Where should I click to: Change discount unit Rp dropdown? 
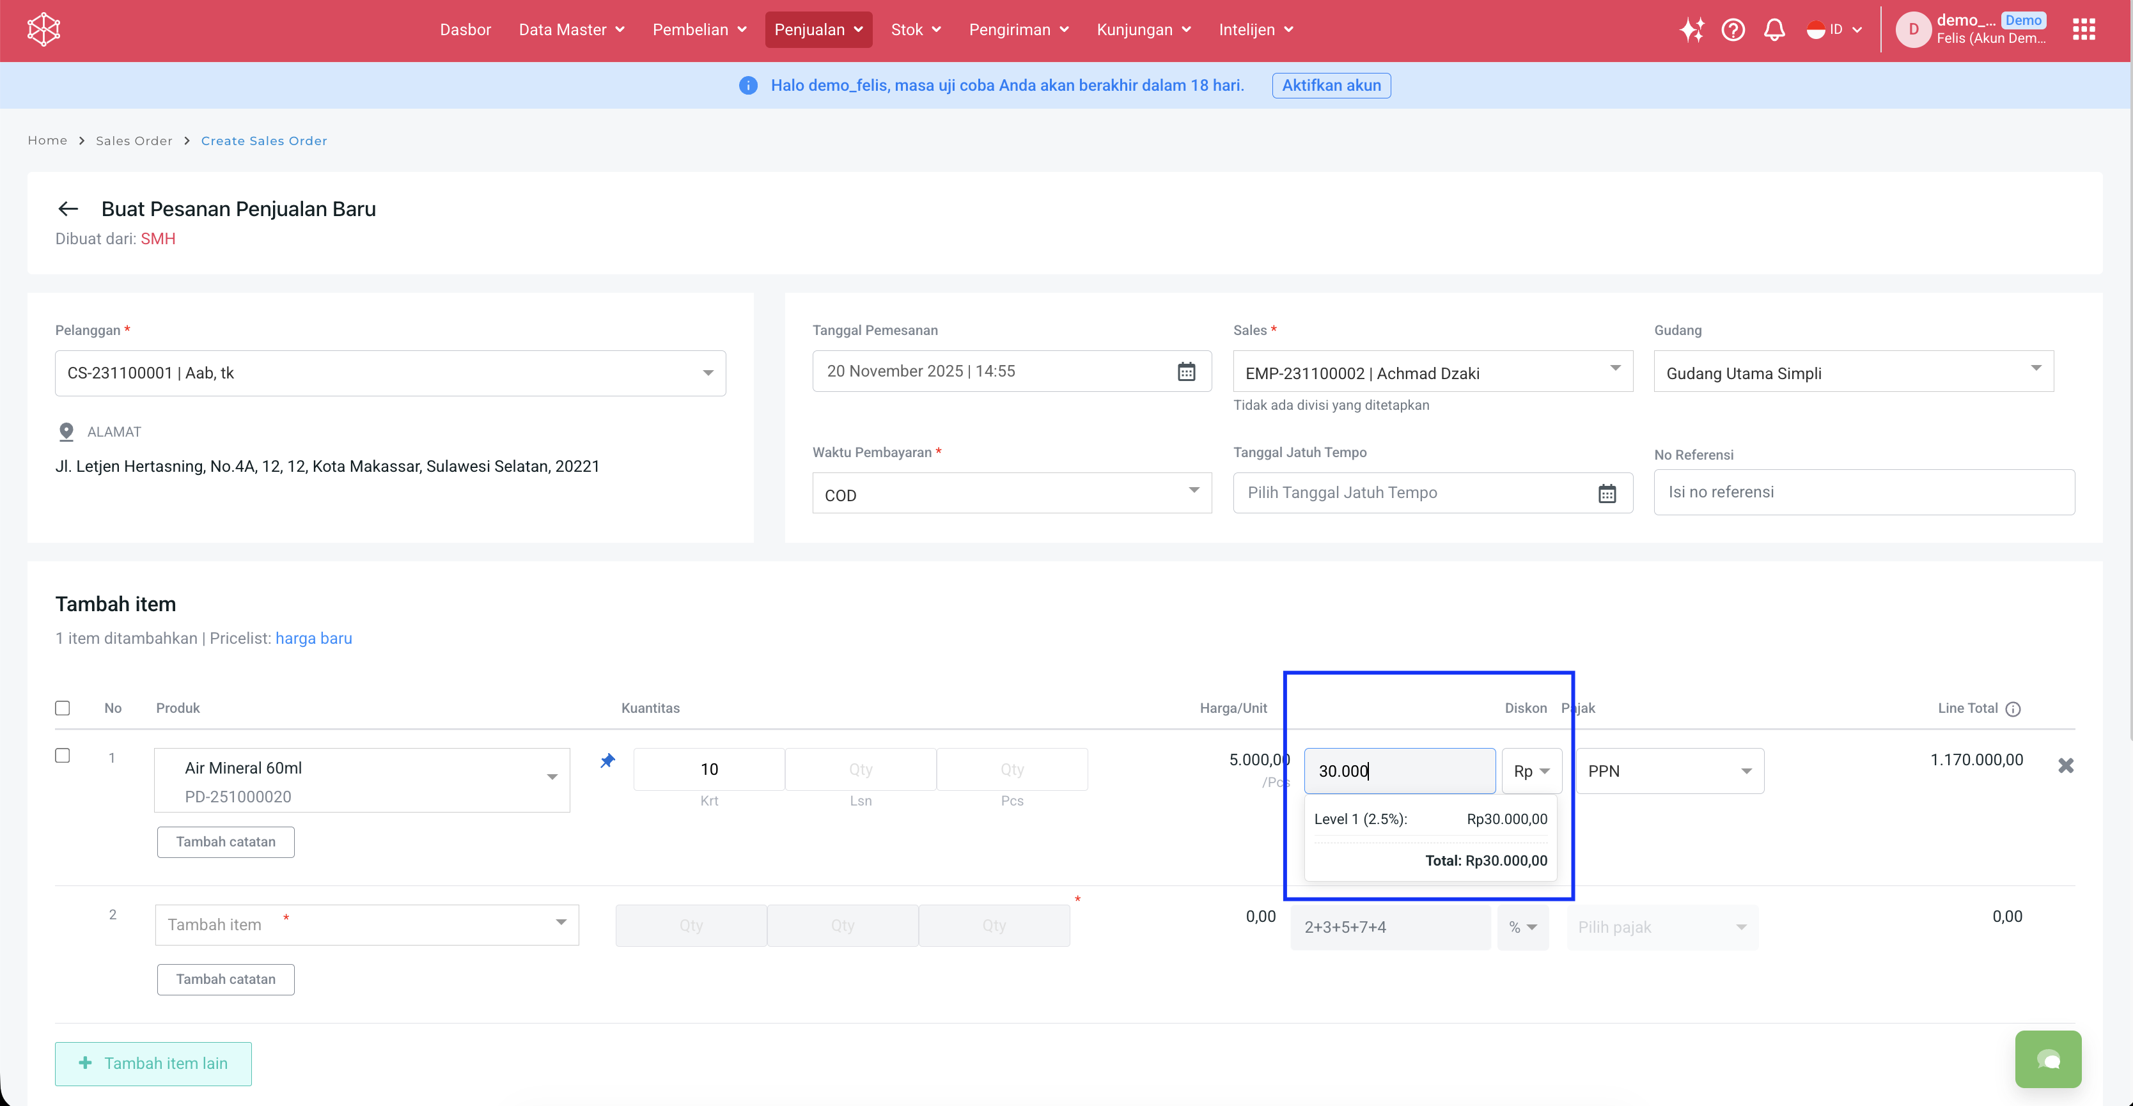point(1532,771)
